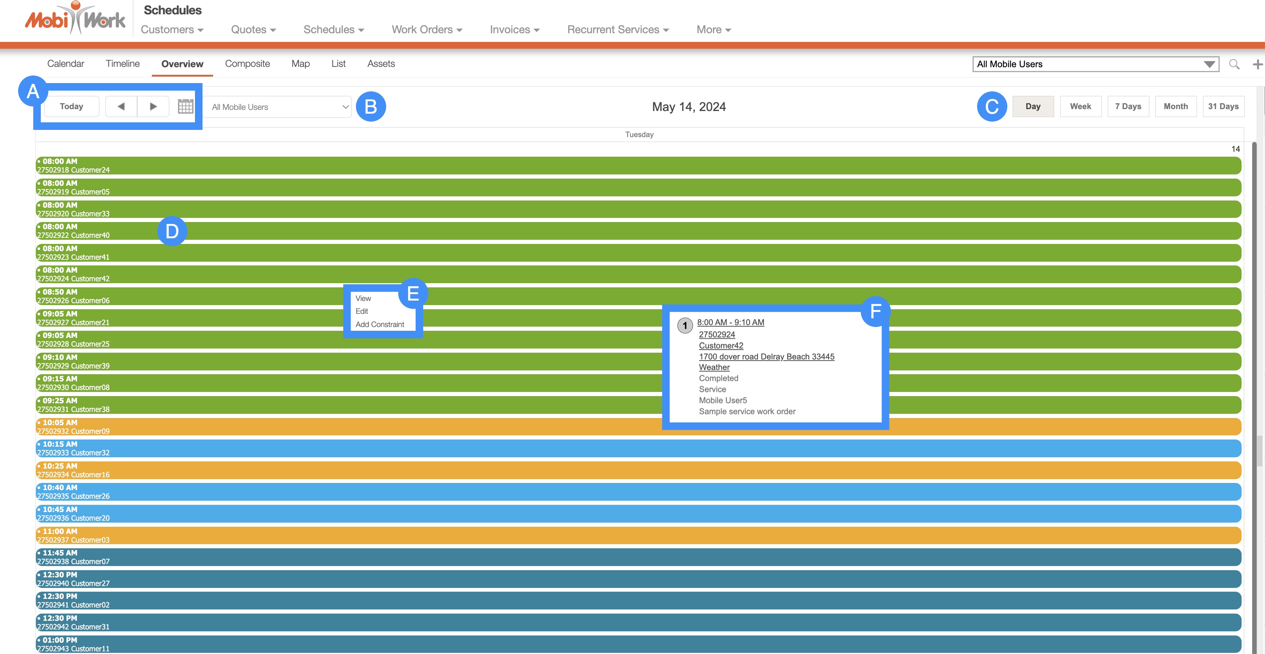Expand the Work Orders menu
Image resolution: width=1265 pixels, height=654 pixels.
[x=426, y=30]
